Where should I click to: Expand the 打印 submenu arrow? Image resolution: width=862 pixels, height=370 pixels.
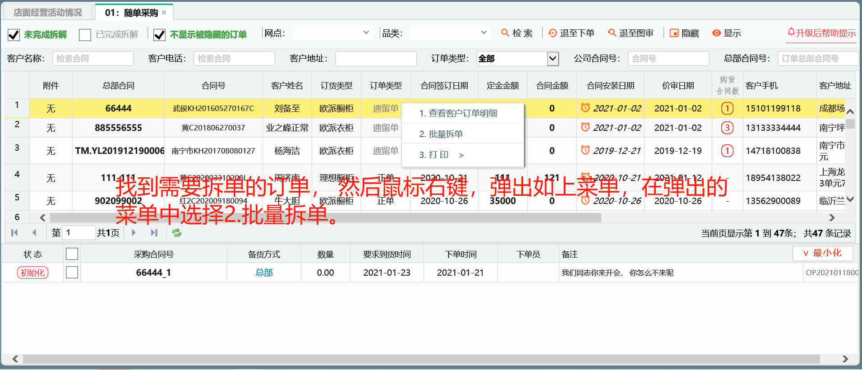(x=461, y=155)
